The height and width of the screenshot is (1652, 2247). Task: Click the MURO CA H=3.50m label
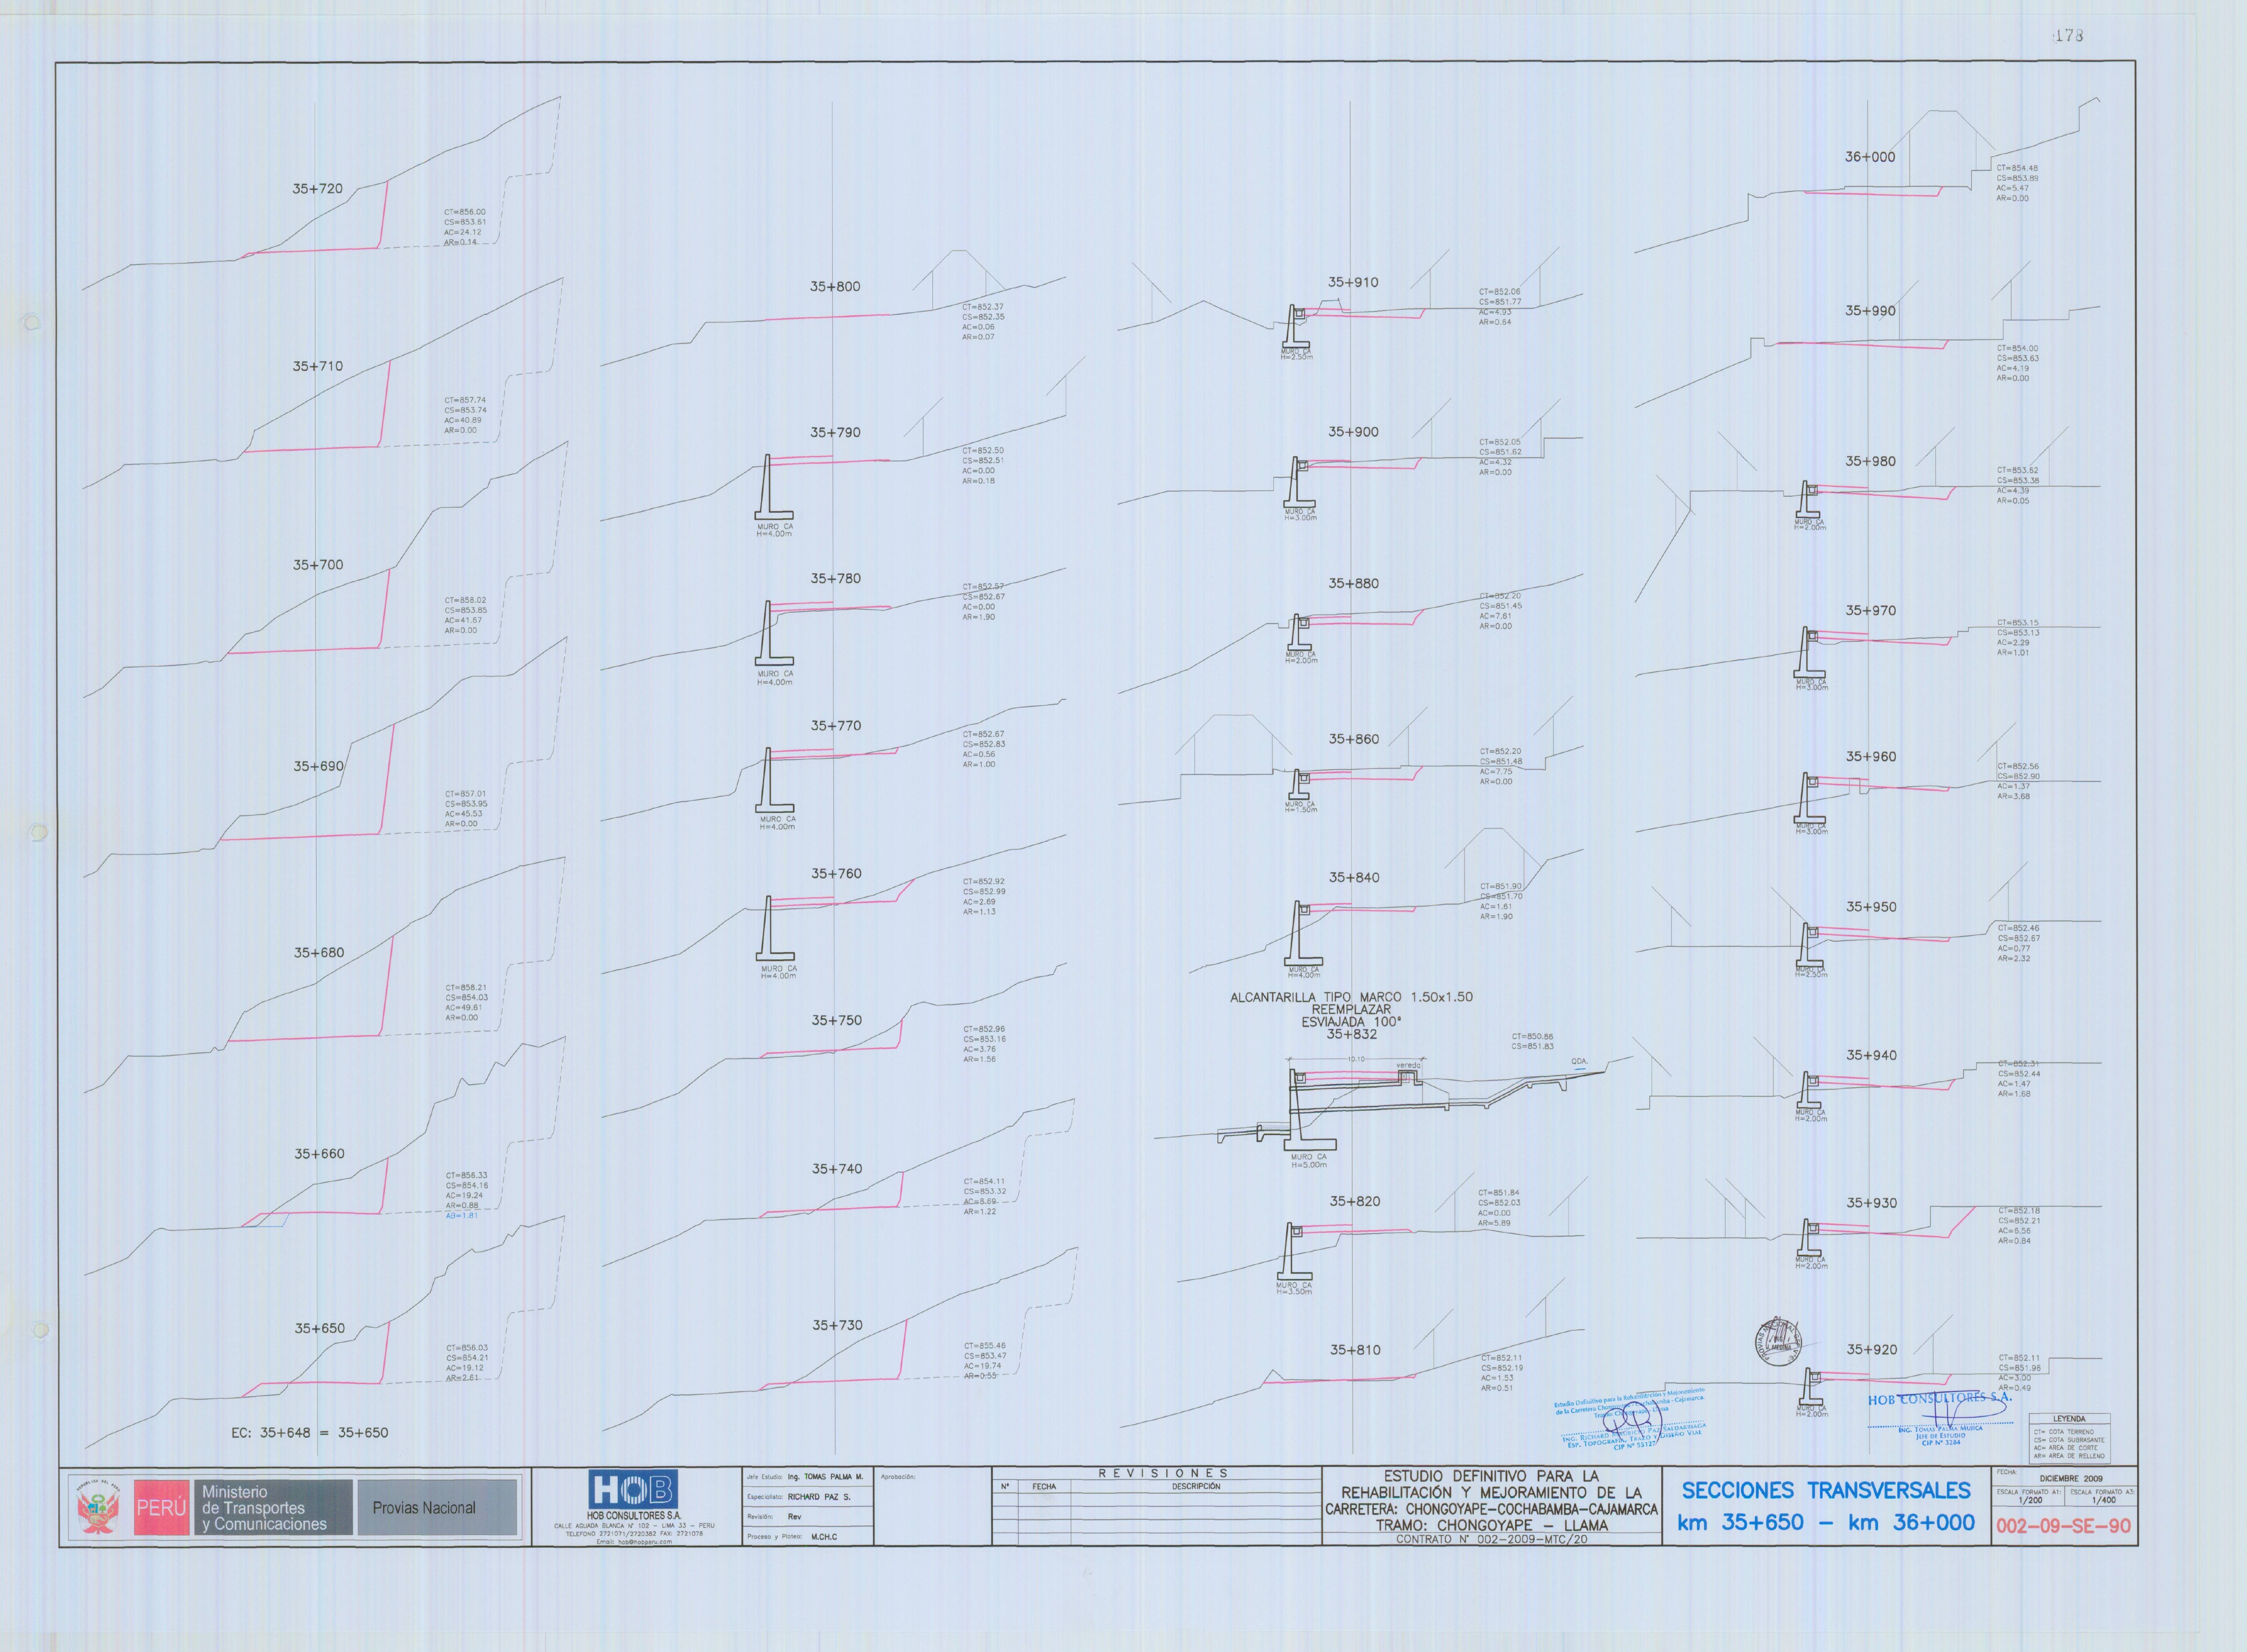coord(1294,1288)
